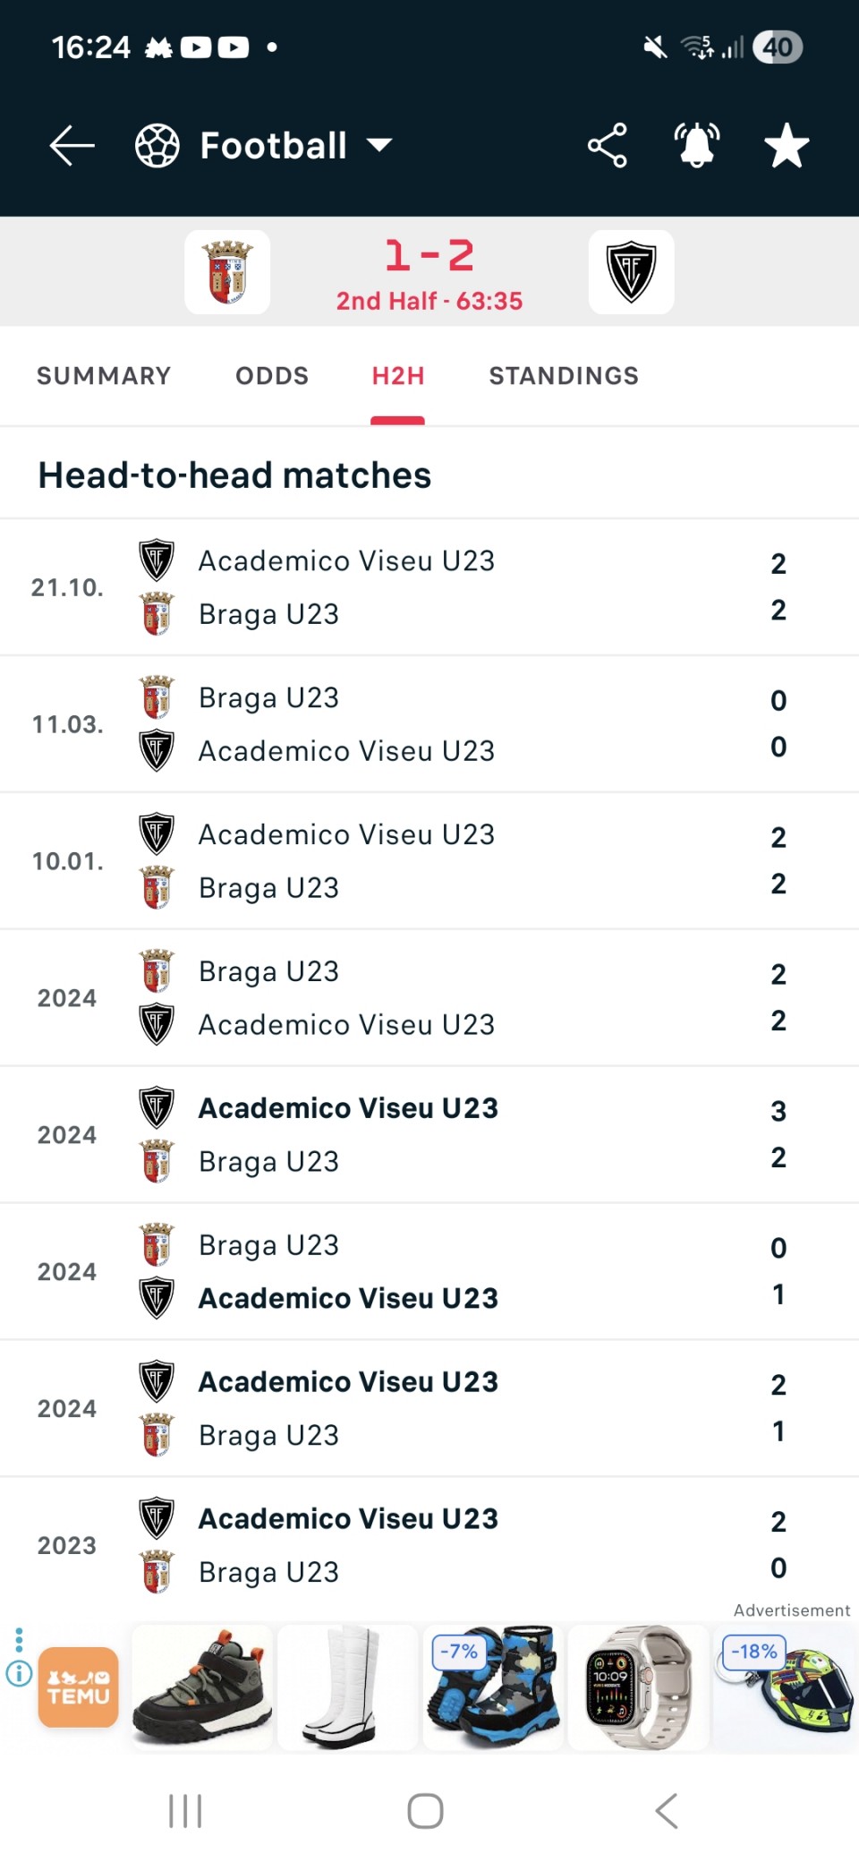This screenshot has width=859, height=1862.
Task: Tap the back arrow in header
Action: click(72, 146)
